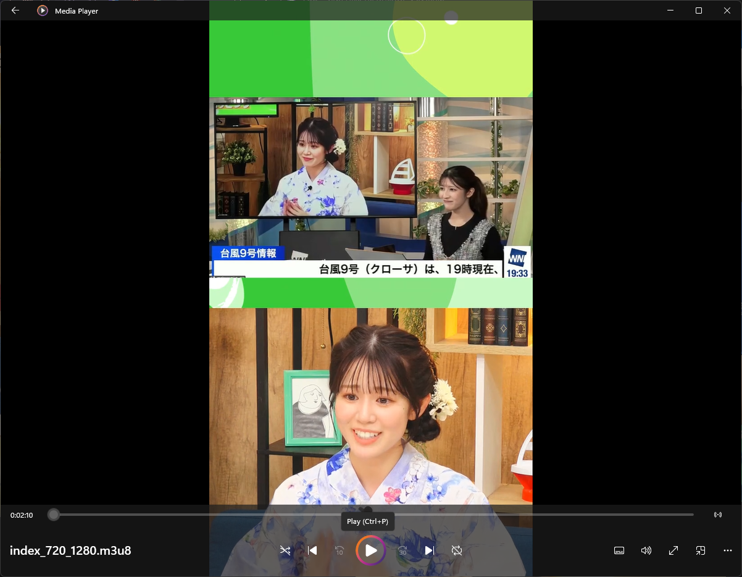Open the volume control

click(646, 550)
